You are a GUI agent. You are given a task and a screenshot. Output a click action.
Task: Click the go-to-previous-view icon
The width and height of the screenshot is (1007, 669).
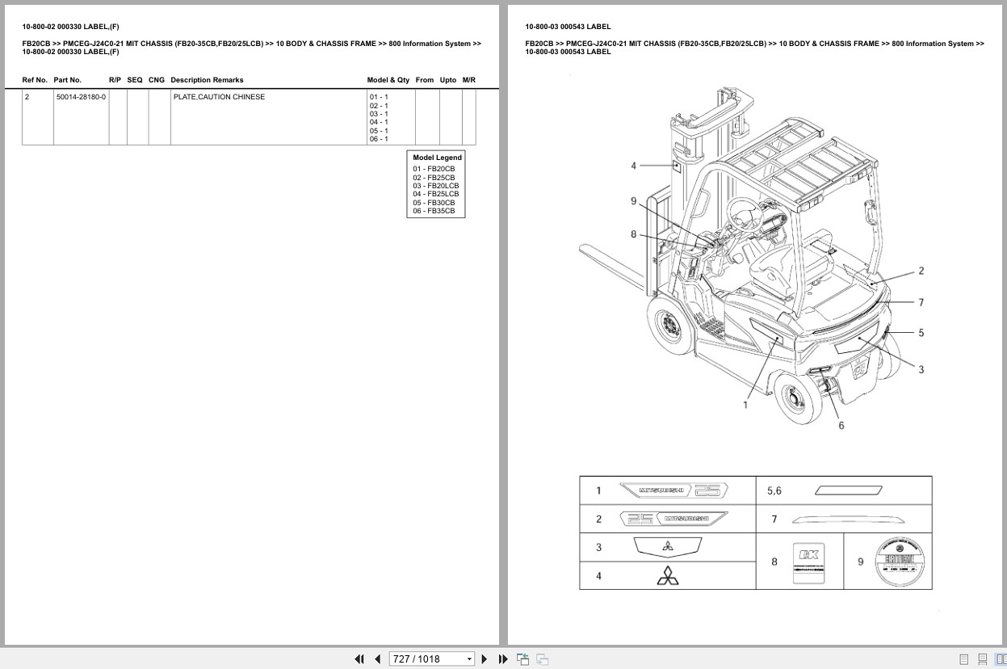click(522, 658)
